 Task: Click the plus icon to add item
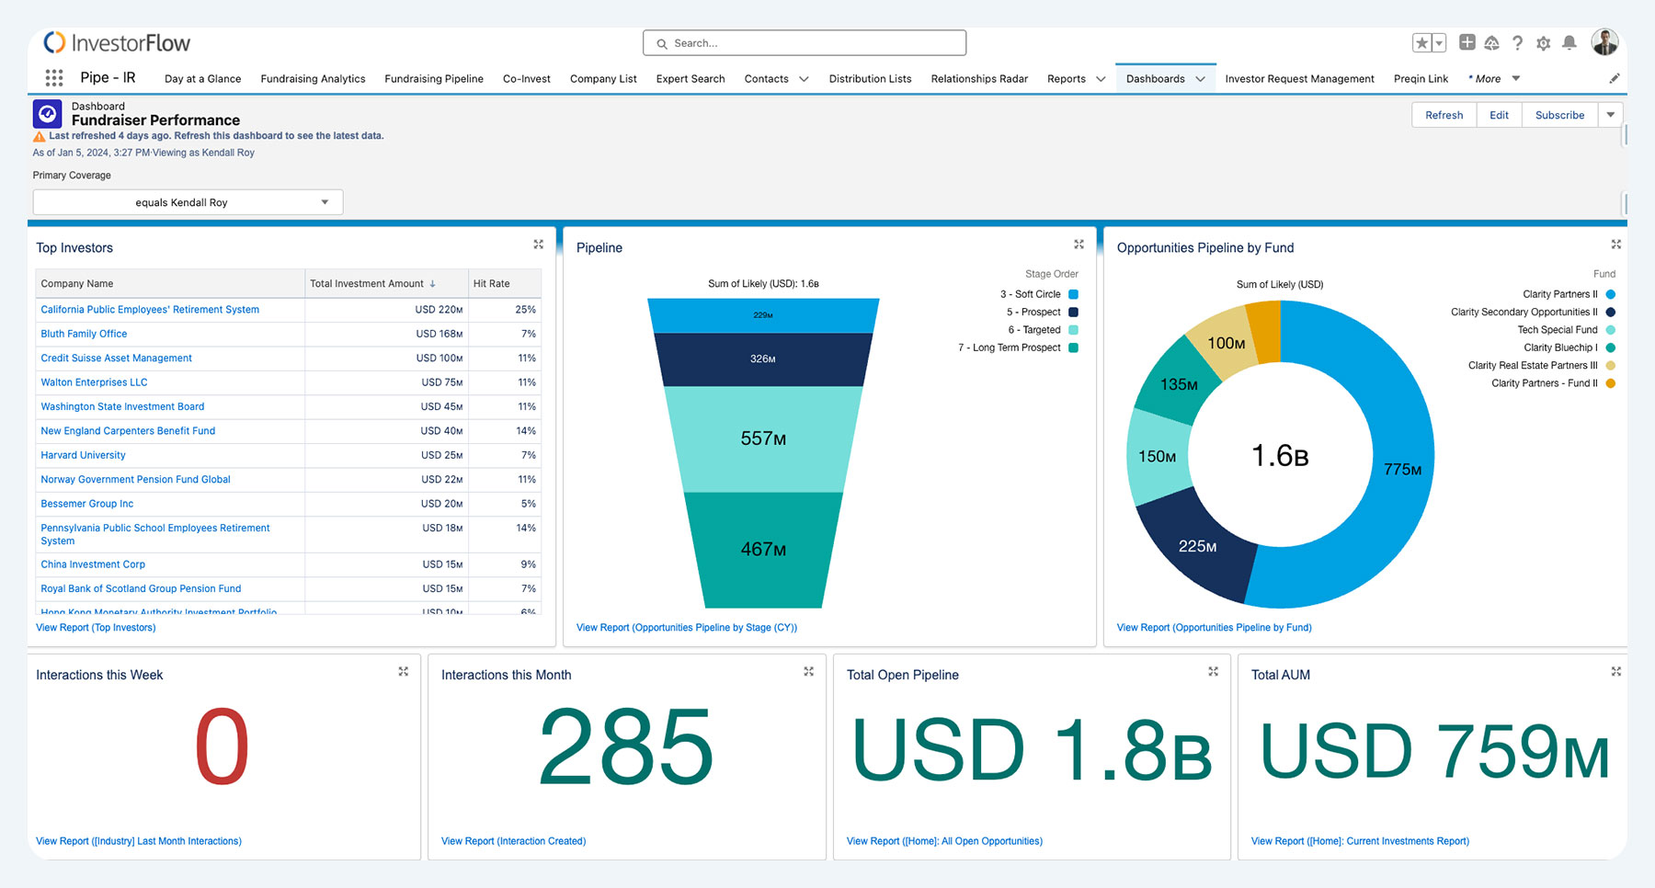(1468, 42)
